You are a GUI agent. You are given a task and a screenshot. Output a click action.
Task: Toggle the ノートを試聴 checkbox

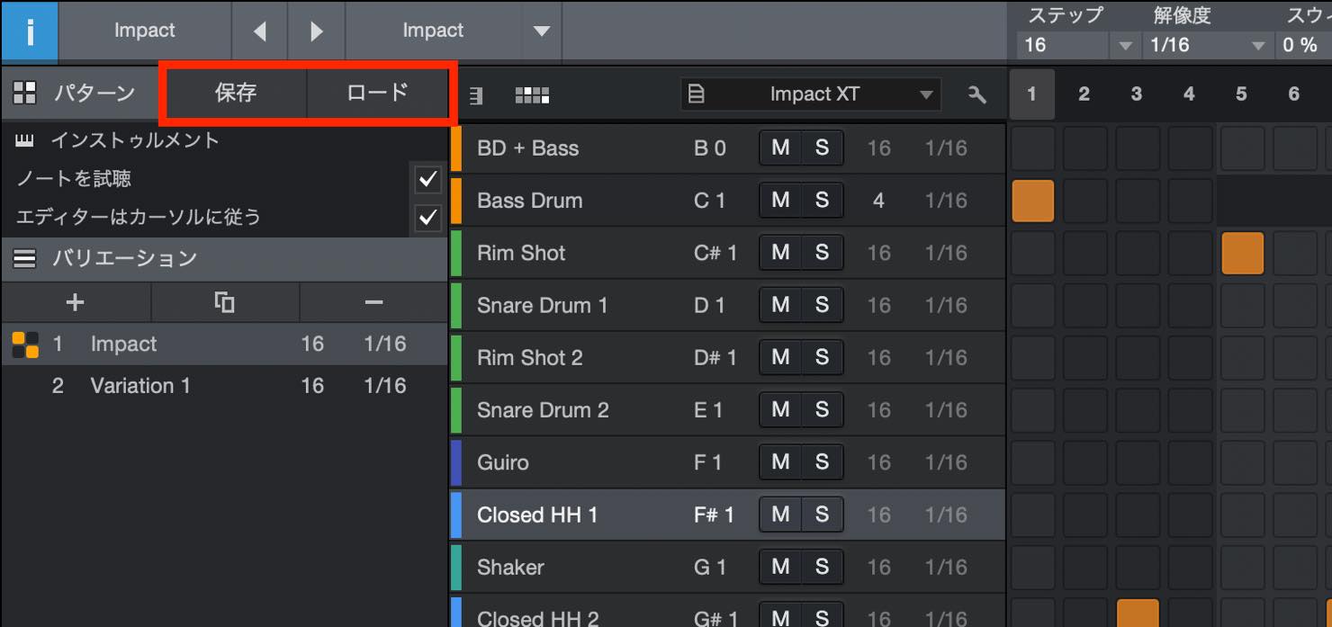point(427,180)
